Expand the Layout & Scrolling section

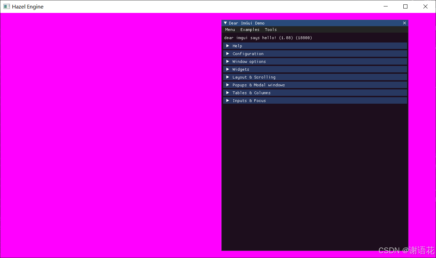click(x=315, y=77)
